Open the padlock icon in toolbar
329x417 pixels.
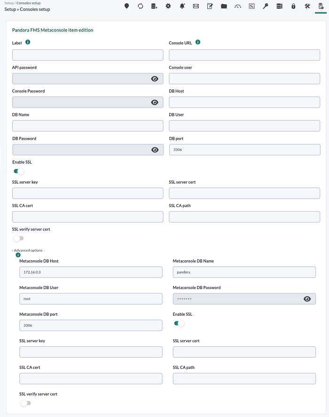[x=293, y=6]
